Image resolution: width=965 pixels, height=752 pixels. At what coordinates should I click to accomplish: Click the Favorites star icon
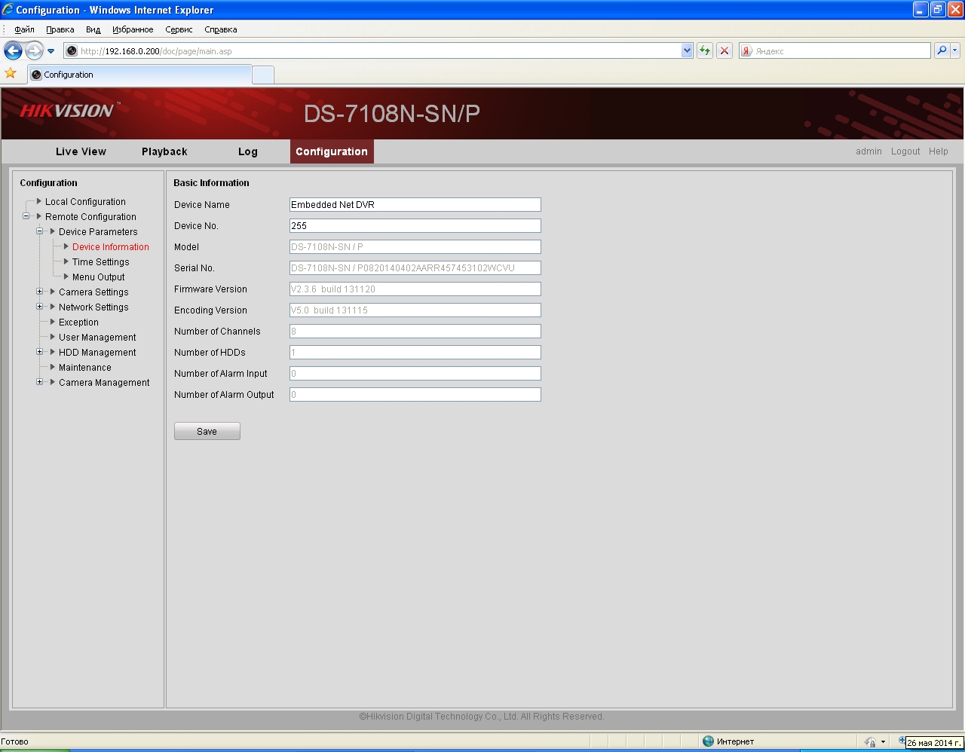11,73
